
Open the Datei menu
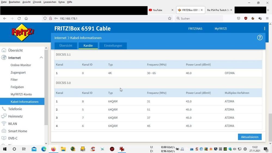pos(4,2)
